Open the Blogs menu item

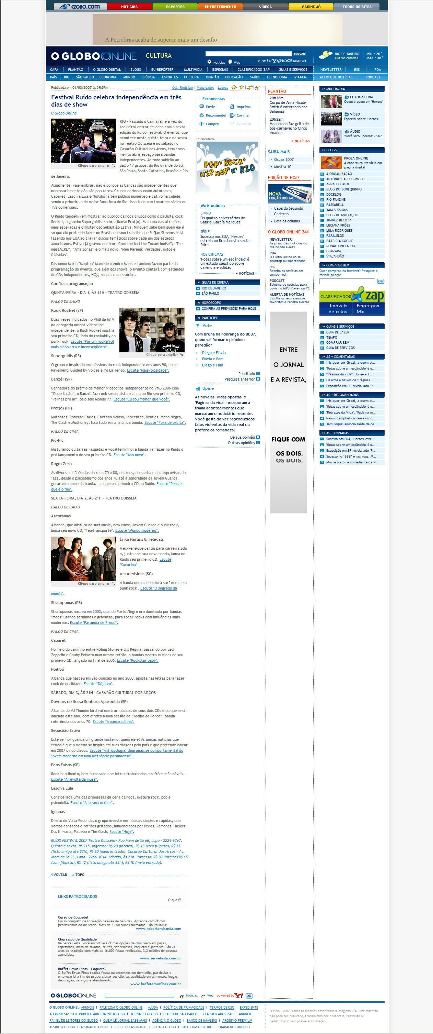136,69
